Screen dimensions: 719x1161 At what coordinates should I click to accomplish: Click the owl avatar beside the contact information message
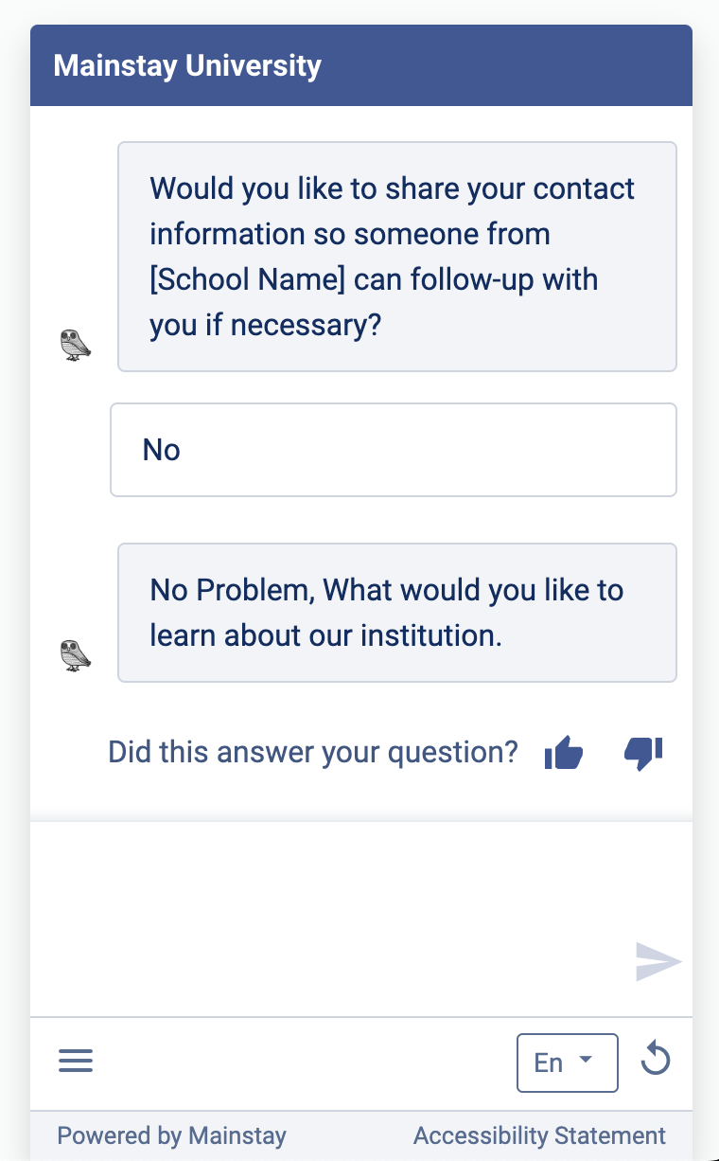click(76, 345)
